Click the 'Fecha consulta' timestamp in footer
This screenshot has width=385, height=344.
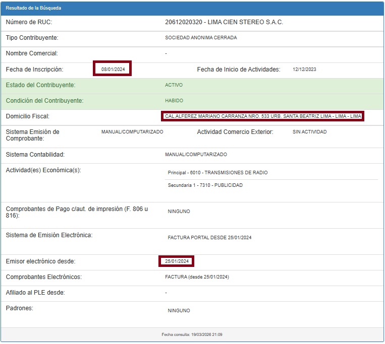click(x=192, y=334)
